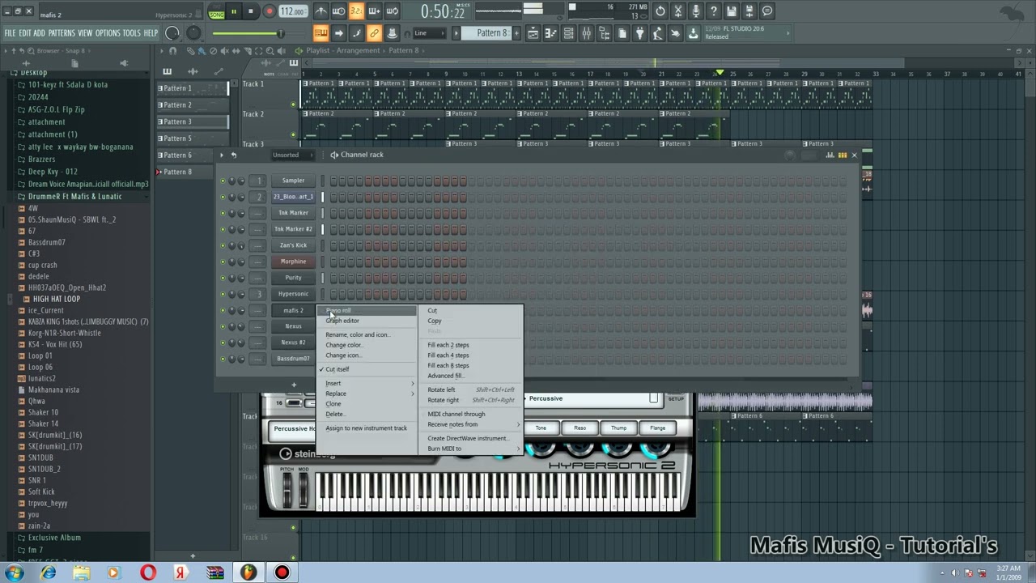Expand the Insert submenu

coord(367,383)
